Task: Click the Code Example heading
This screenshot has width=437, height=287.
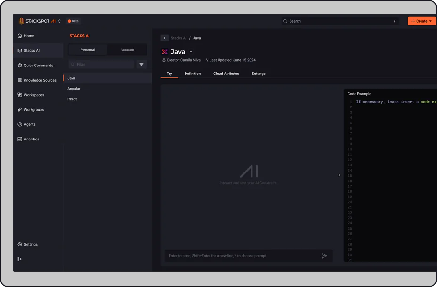Action: 359,94
